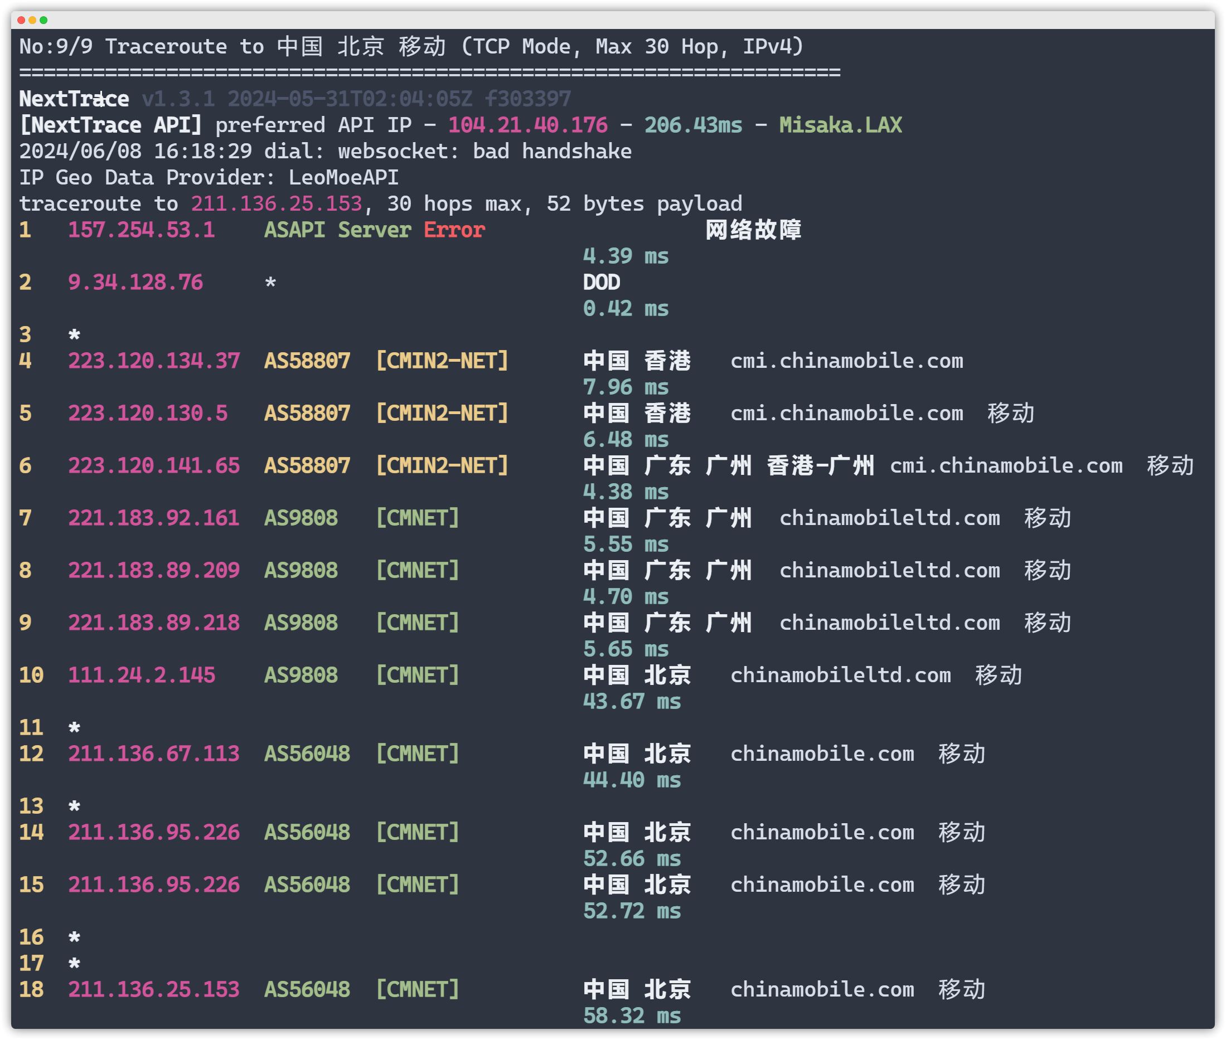Click hop 7 IP 221.183.92.161
Image resolution: width=1226 pixels, height=1040 pixels.
tap(154, 518)
